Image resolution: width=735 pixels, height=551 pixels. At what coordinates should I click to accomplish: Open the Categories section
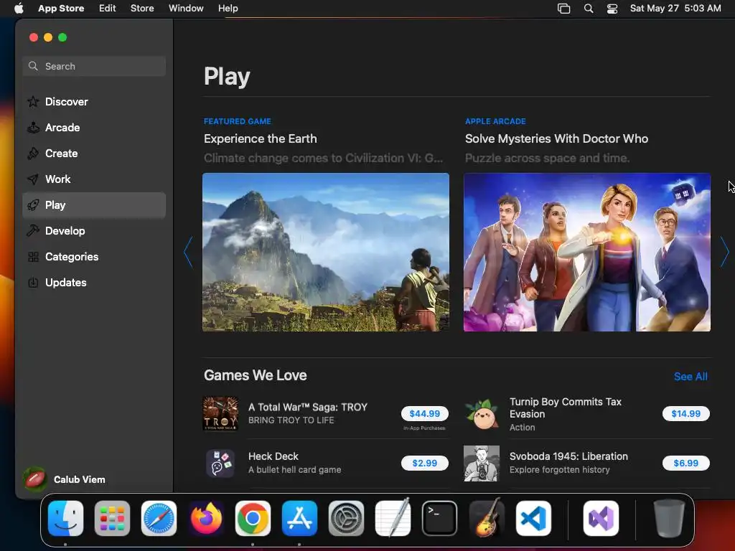point(94,257)
